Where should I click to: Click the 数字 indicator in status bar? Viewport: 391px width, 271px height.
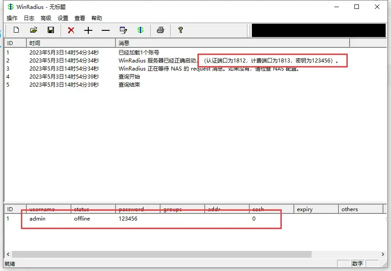point(357,263)
